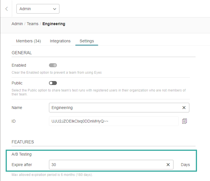Go to Admin in the breadcrumb
210x181 pixels.
coord(17,24)
